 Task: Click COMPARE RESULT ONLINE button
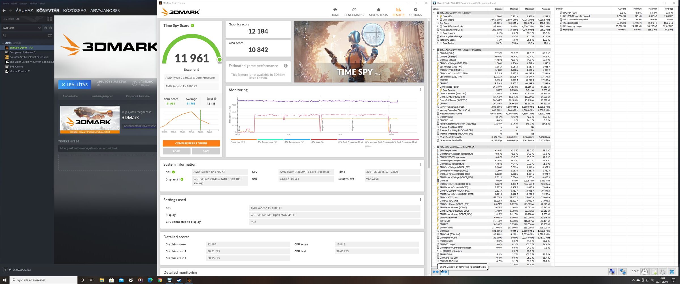191,143
